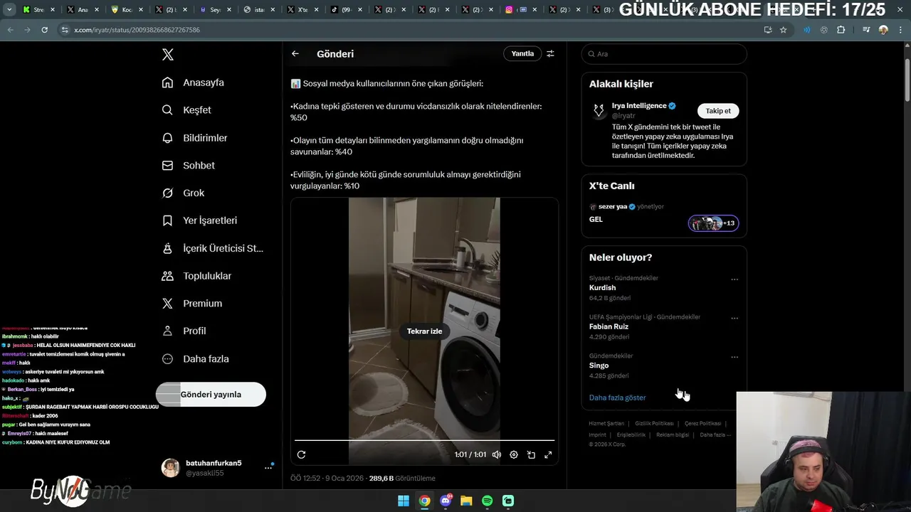Click the +13 listeners badge

[713, 223]
